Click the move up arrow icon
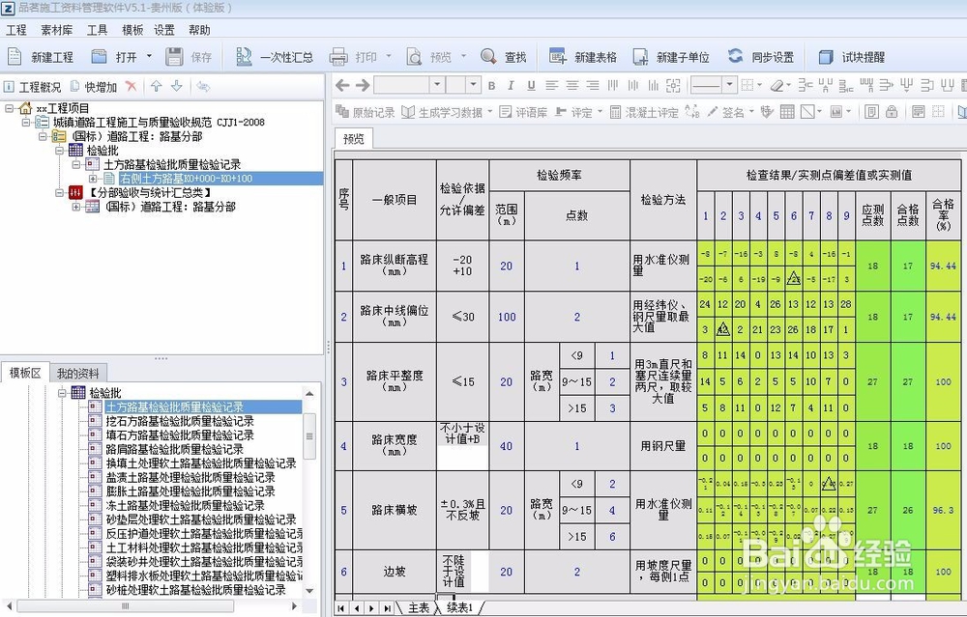Viewport: 967px width, 617px height. [x=156, y=86]
